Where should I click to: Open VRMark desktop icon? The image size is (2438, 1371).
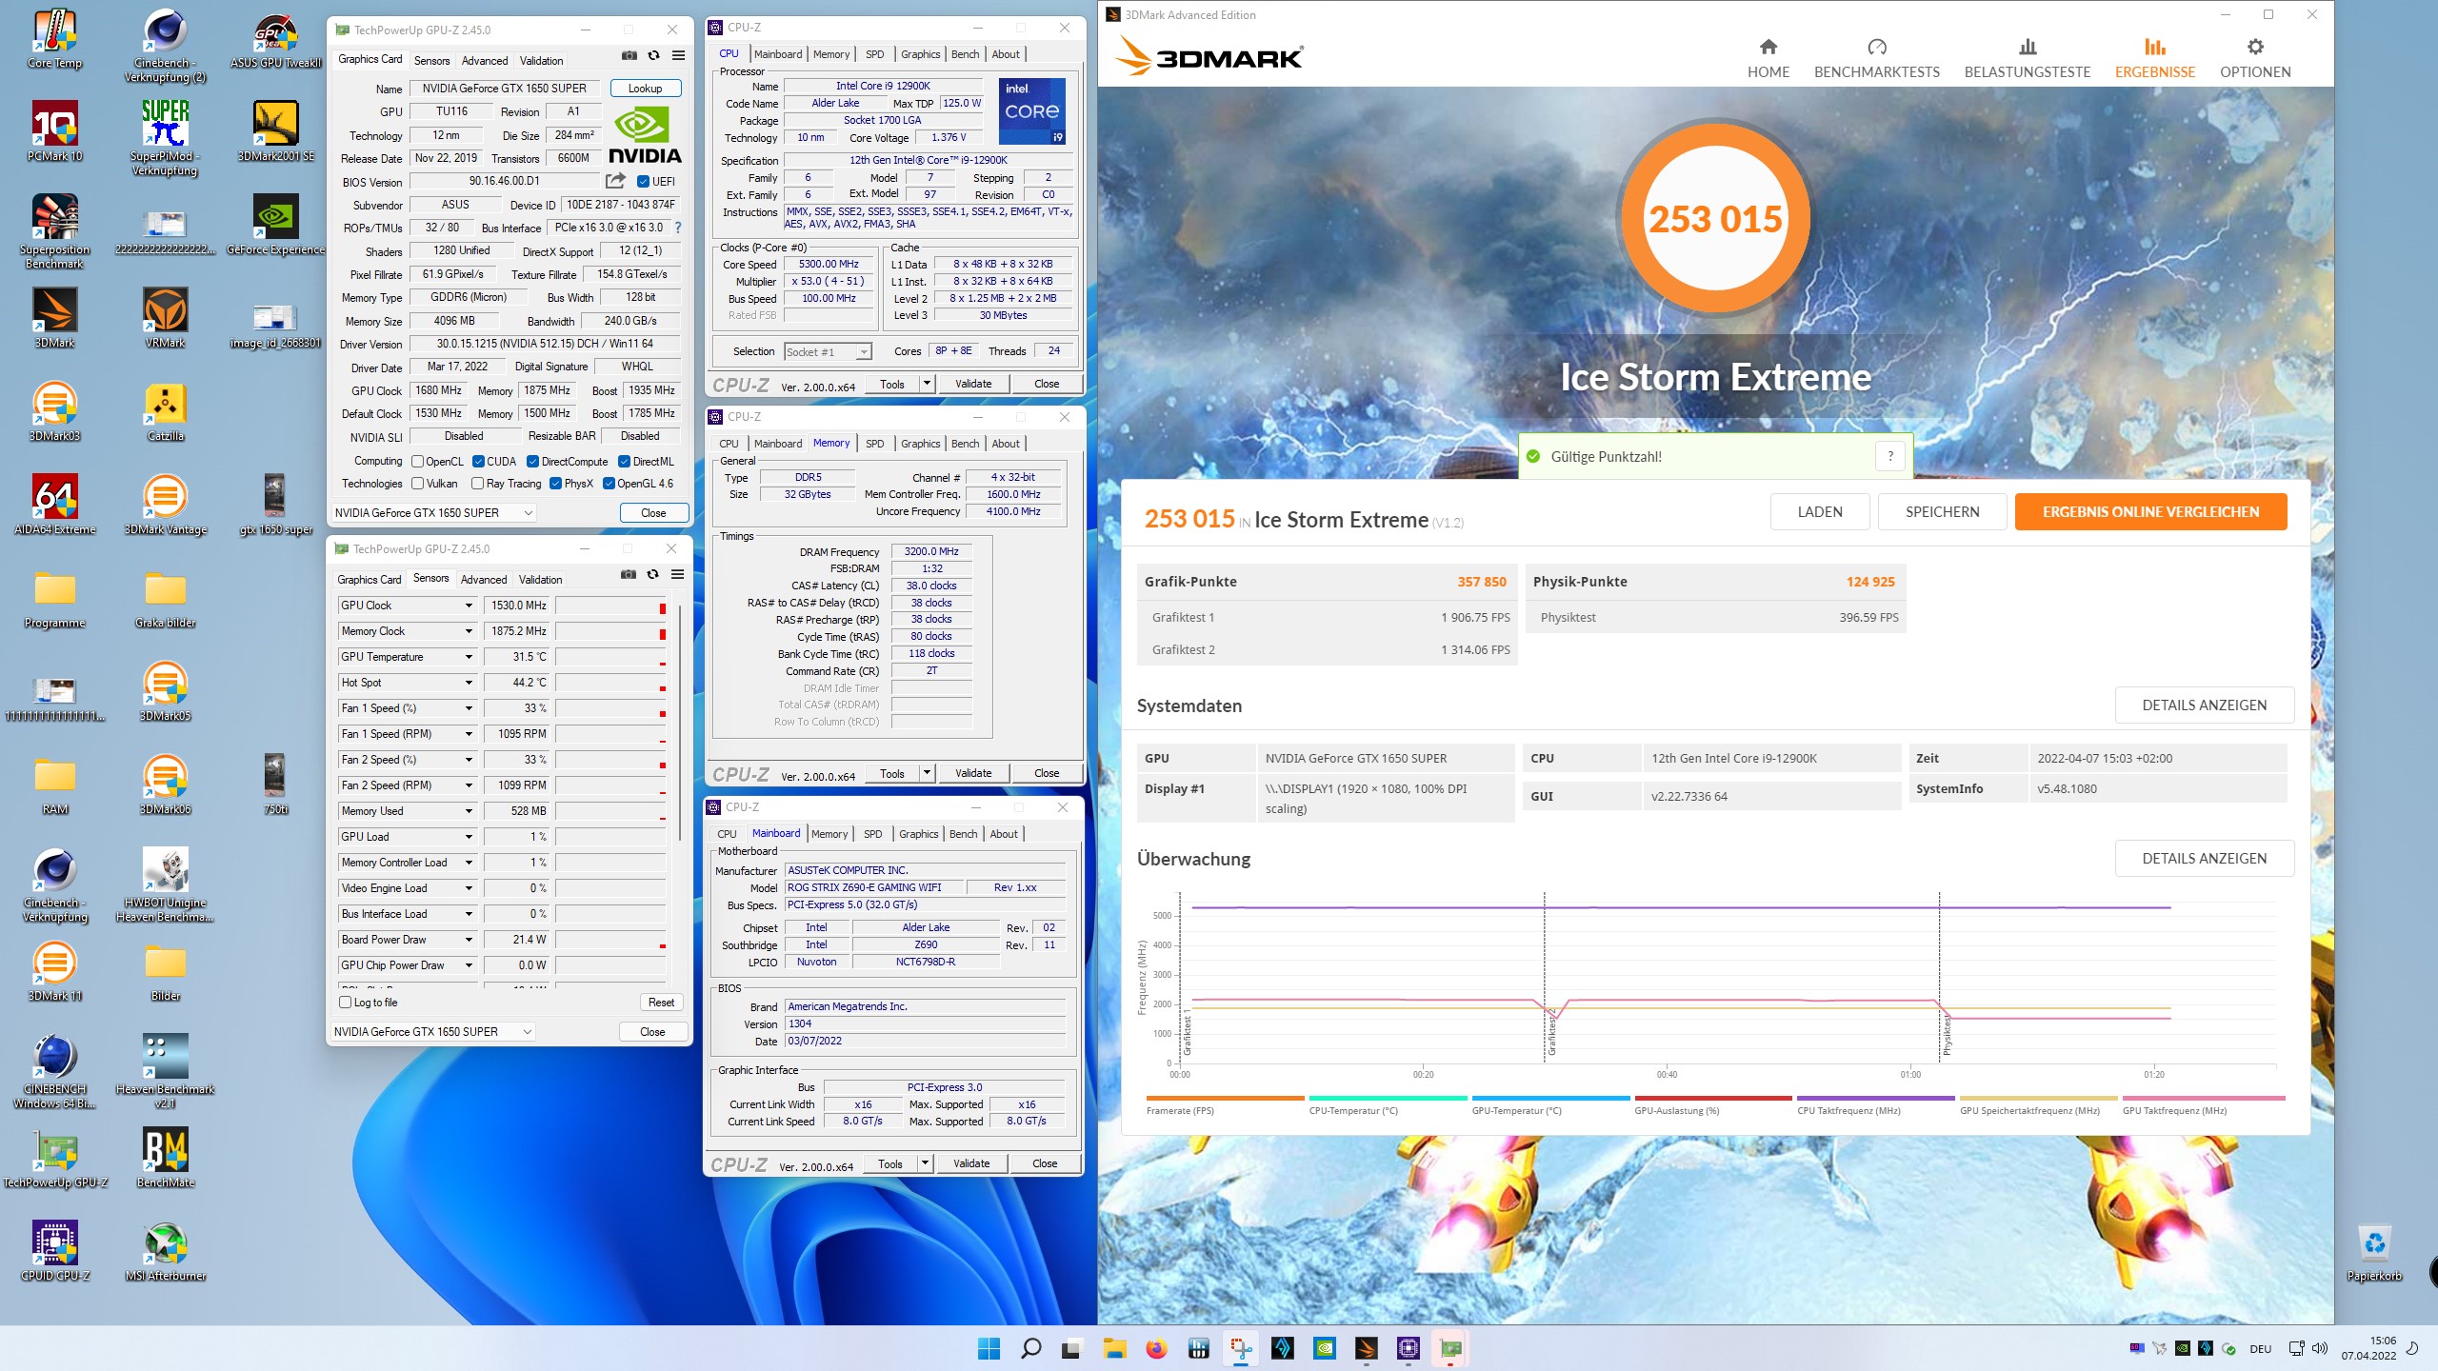click(x=166, y=319)
